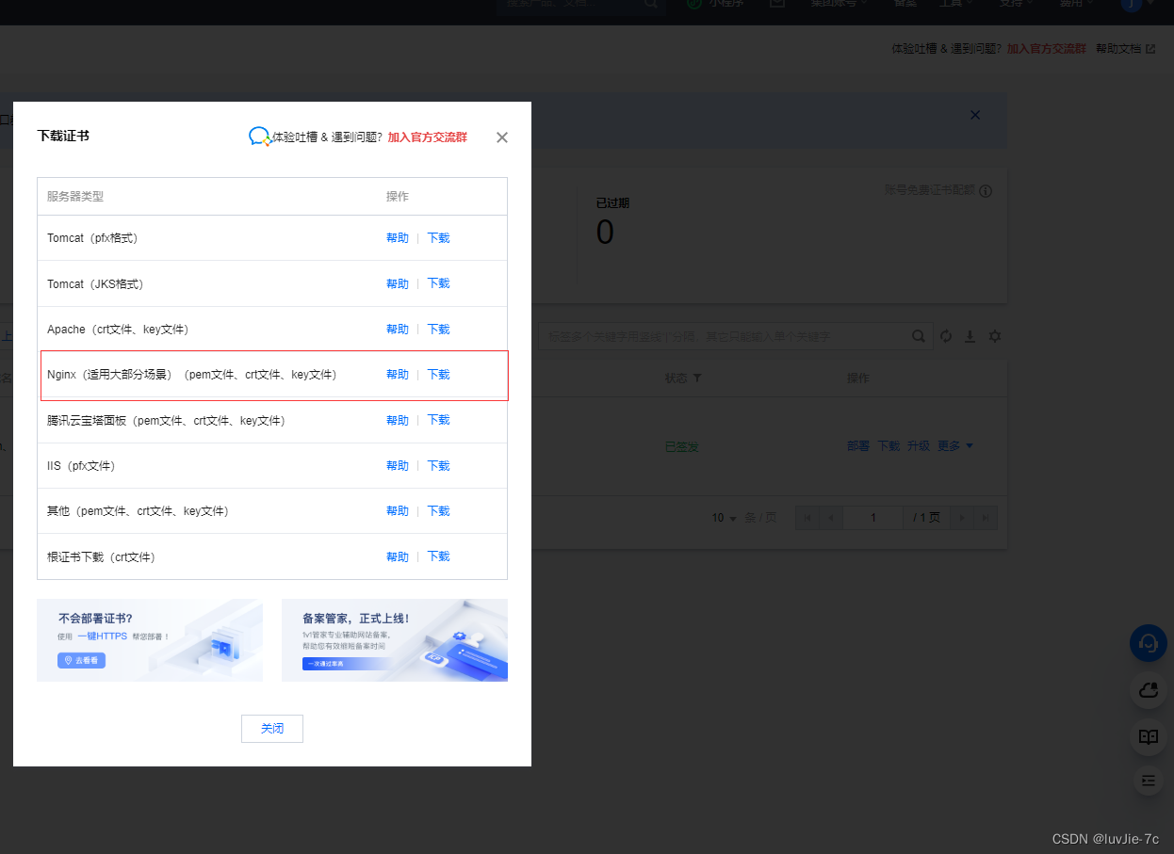Image resolution: width=1174 pixels, height=854 pixels.
Task: Open the 不会部署证书 promo banner
Action: pos(150,640)
